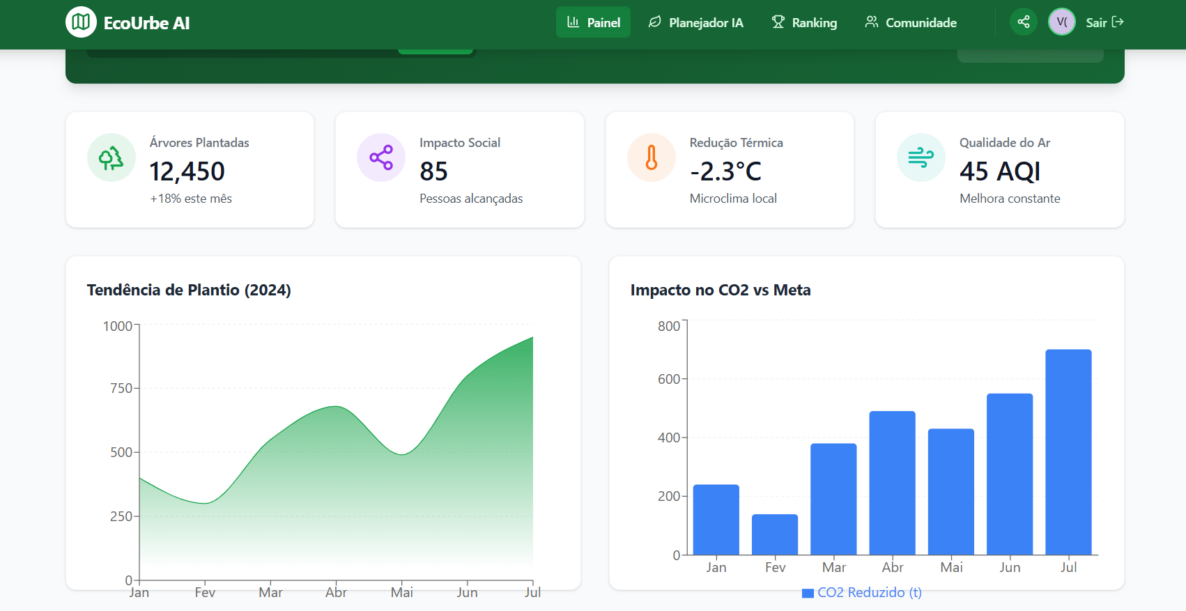Click the EcoUrbe AI map logo icon
This screenshot has height=611, width=1186.
(81, 22)
